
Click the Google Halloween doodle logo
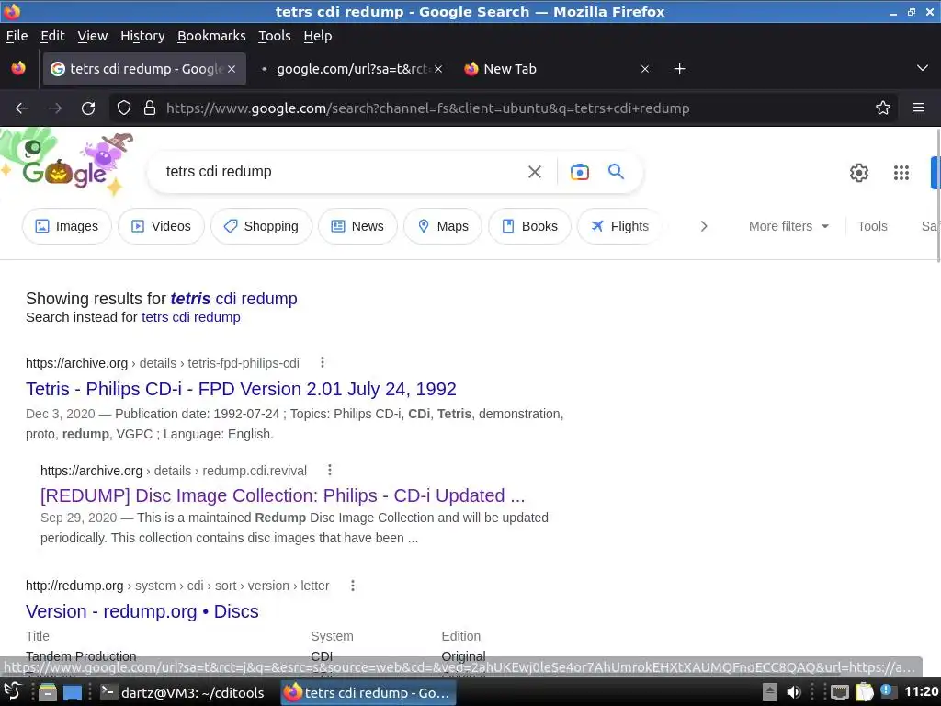tap(66, 164)
